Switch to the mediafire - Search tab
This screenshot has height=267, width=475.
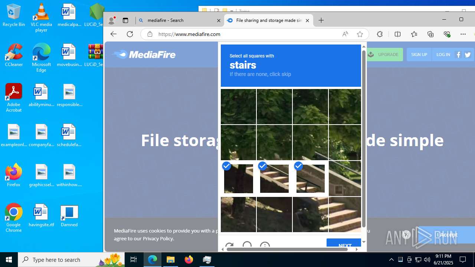(180, 20)
